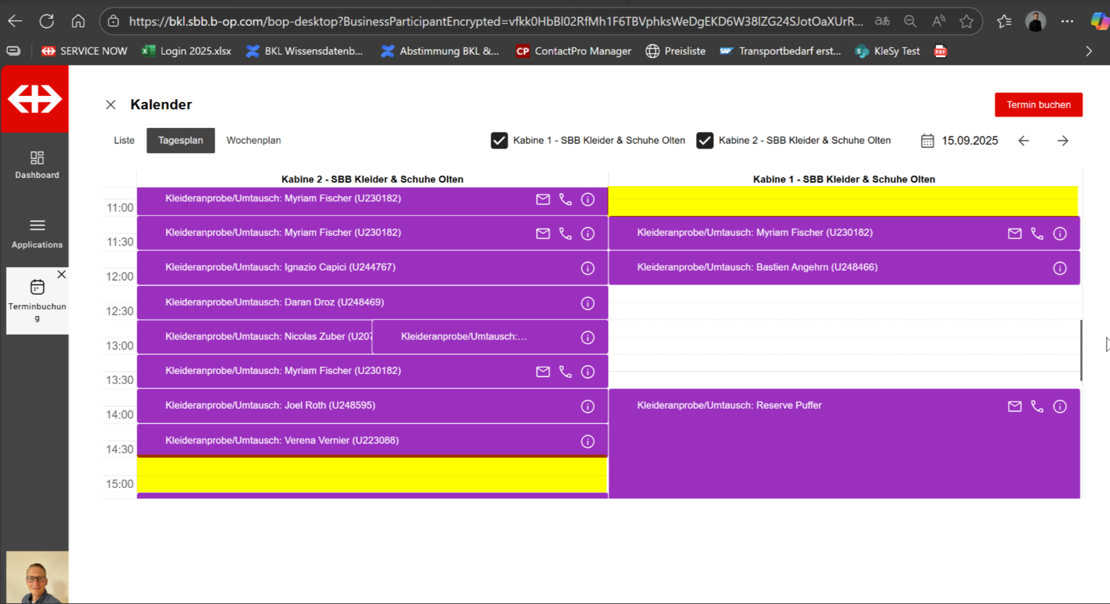Uncheck Kabine 2 - SBB Kleider & Schuhe Olten
Viewport: 1110px width, 604px height.
(705, 141)
